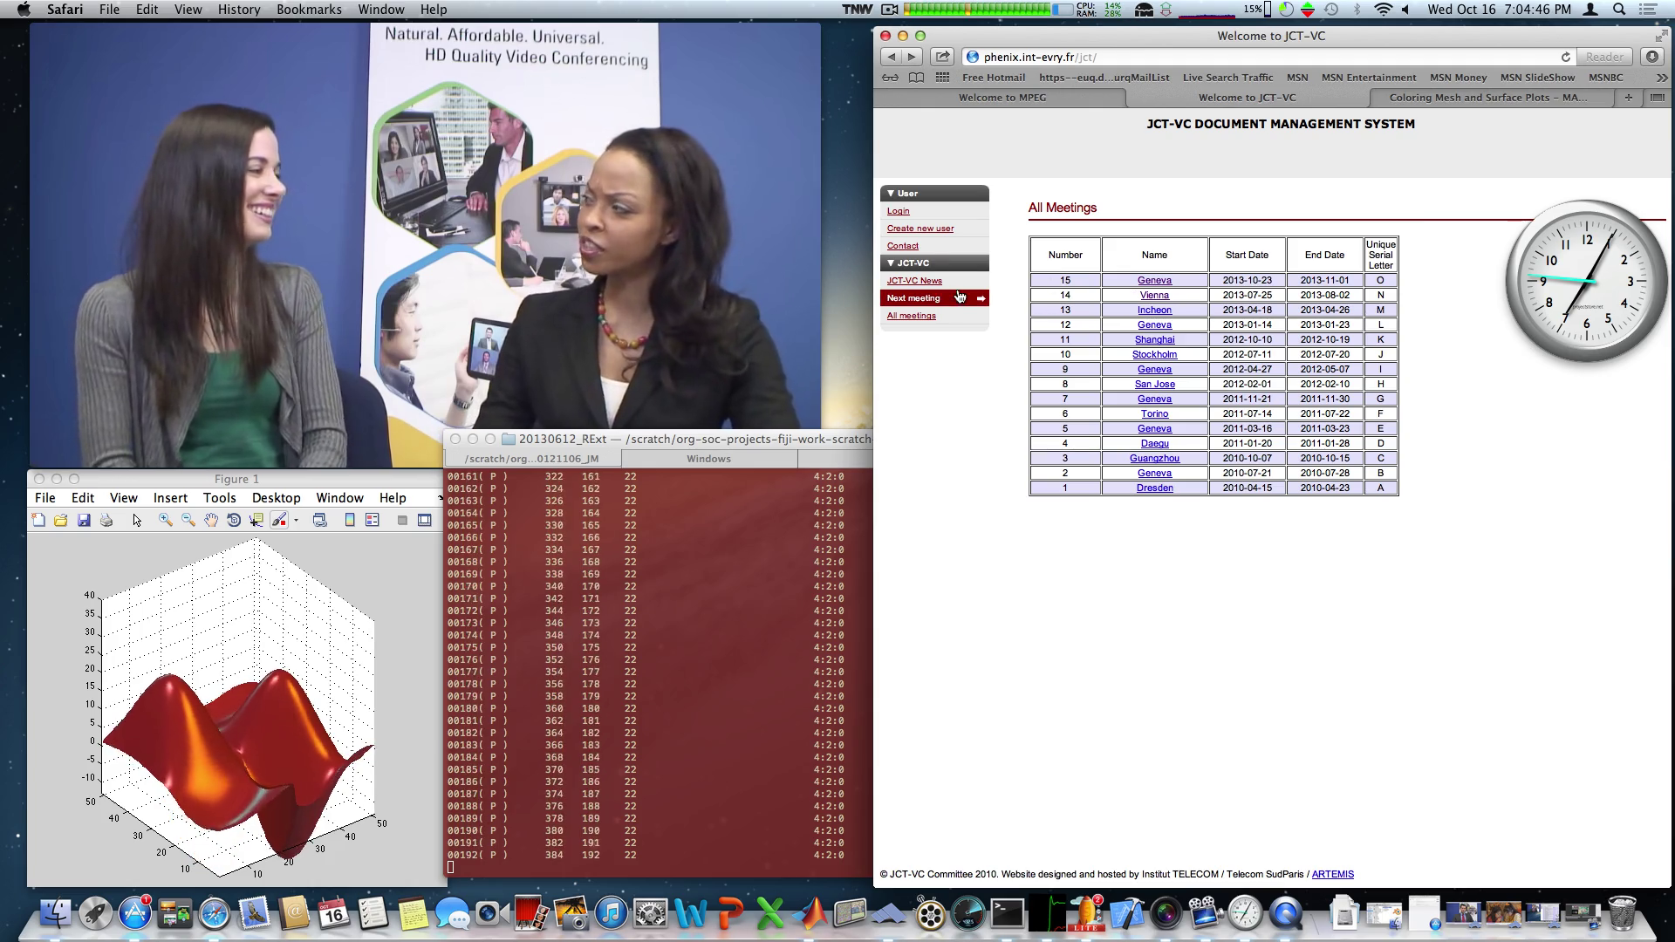Switch to the Welcome to MPEG tab
The width and height of the screenshot is (1675, 942).
pyautogui.click(x=1002, y=98)
